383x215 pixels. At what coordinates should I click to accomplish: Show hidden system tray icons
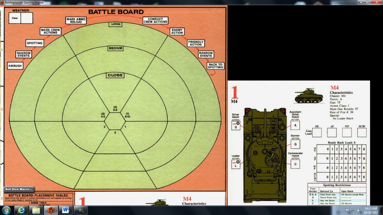point(341,211)
